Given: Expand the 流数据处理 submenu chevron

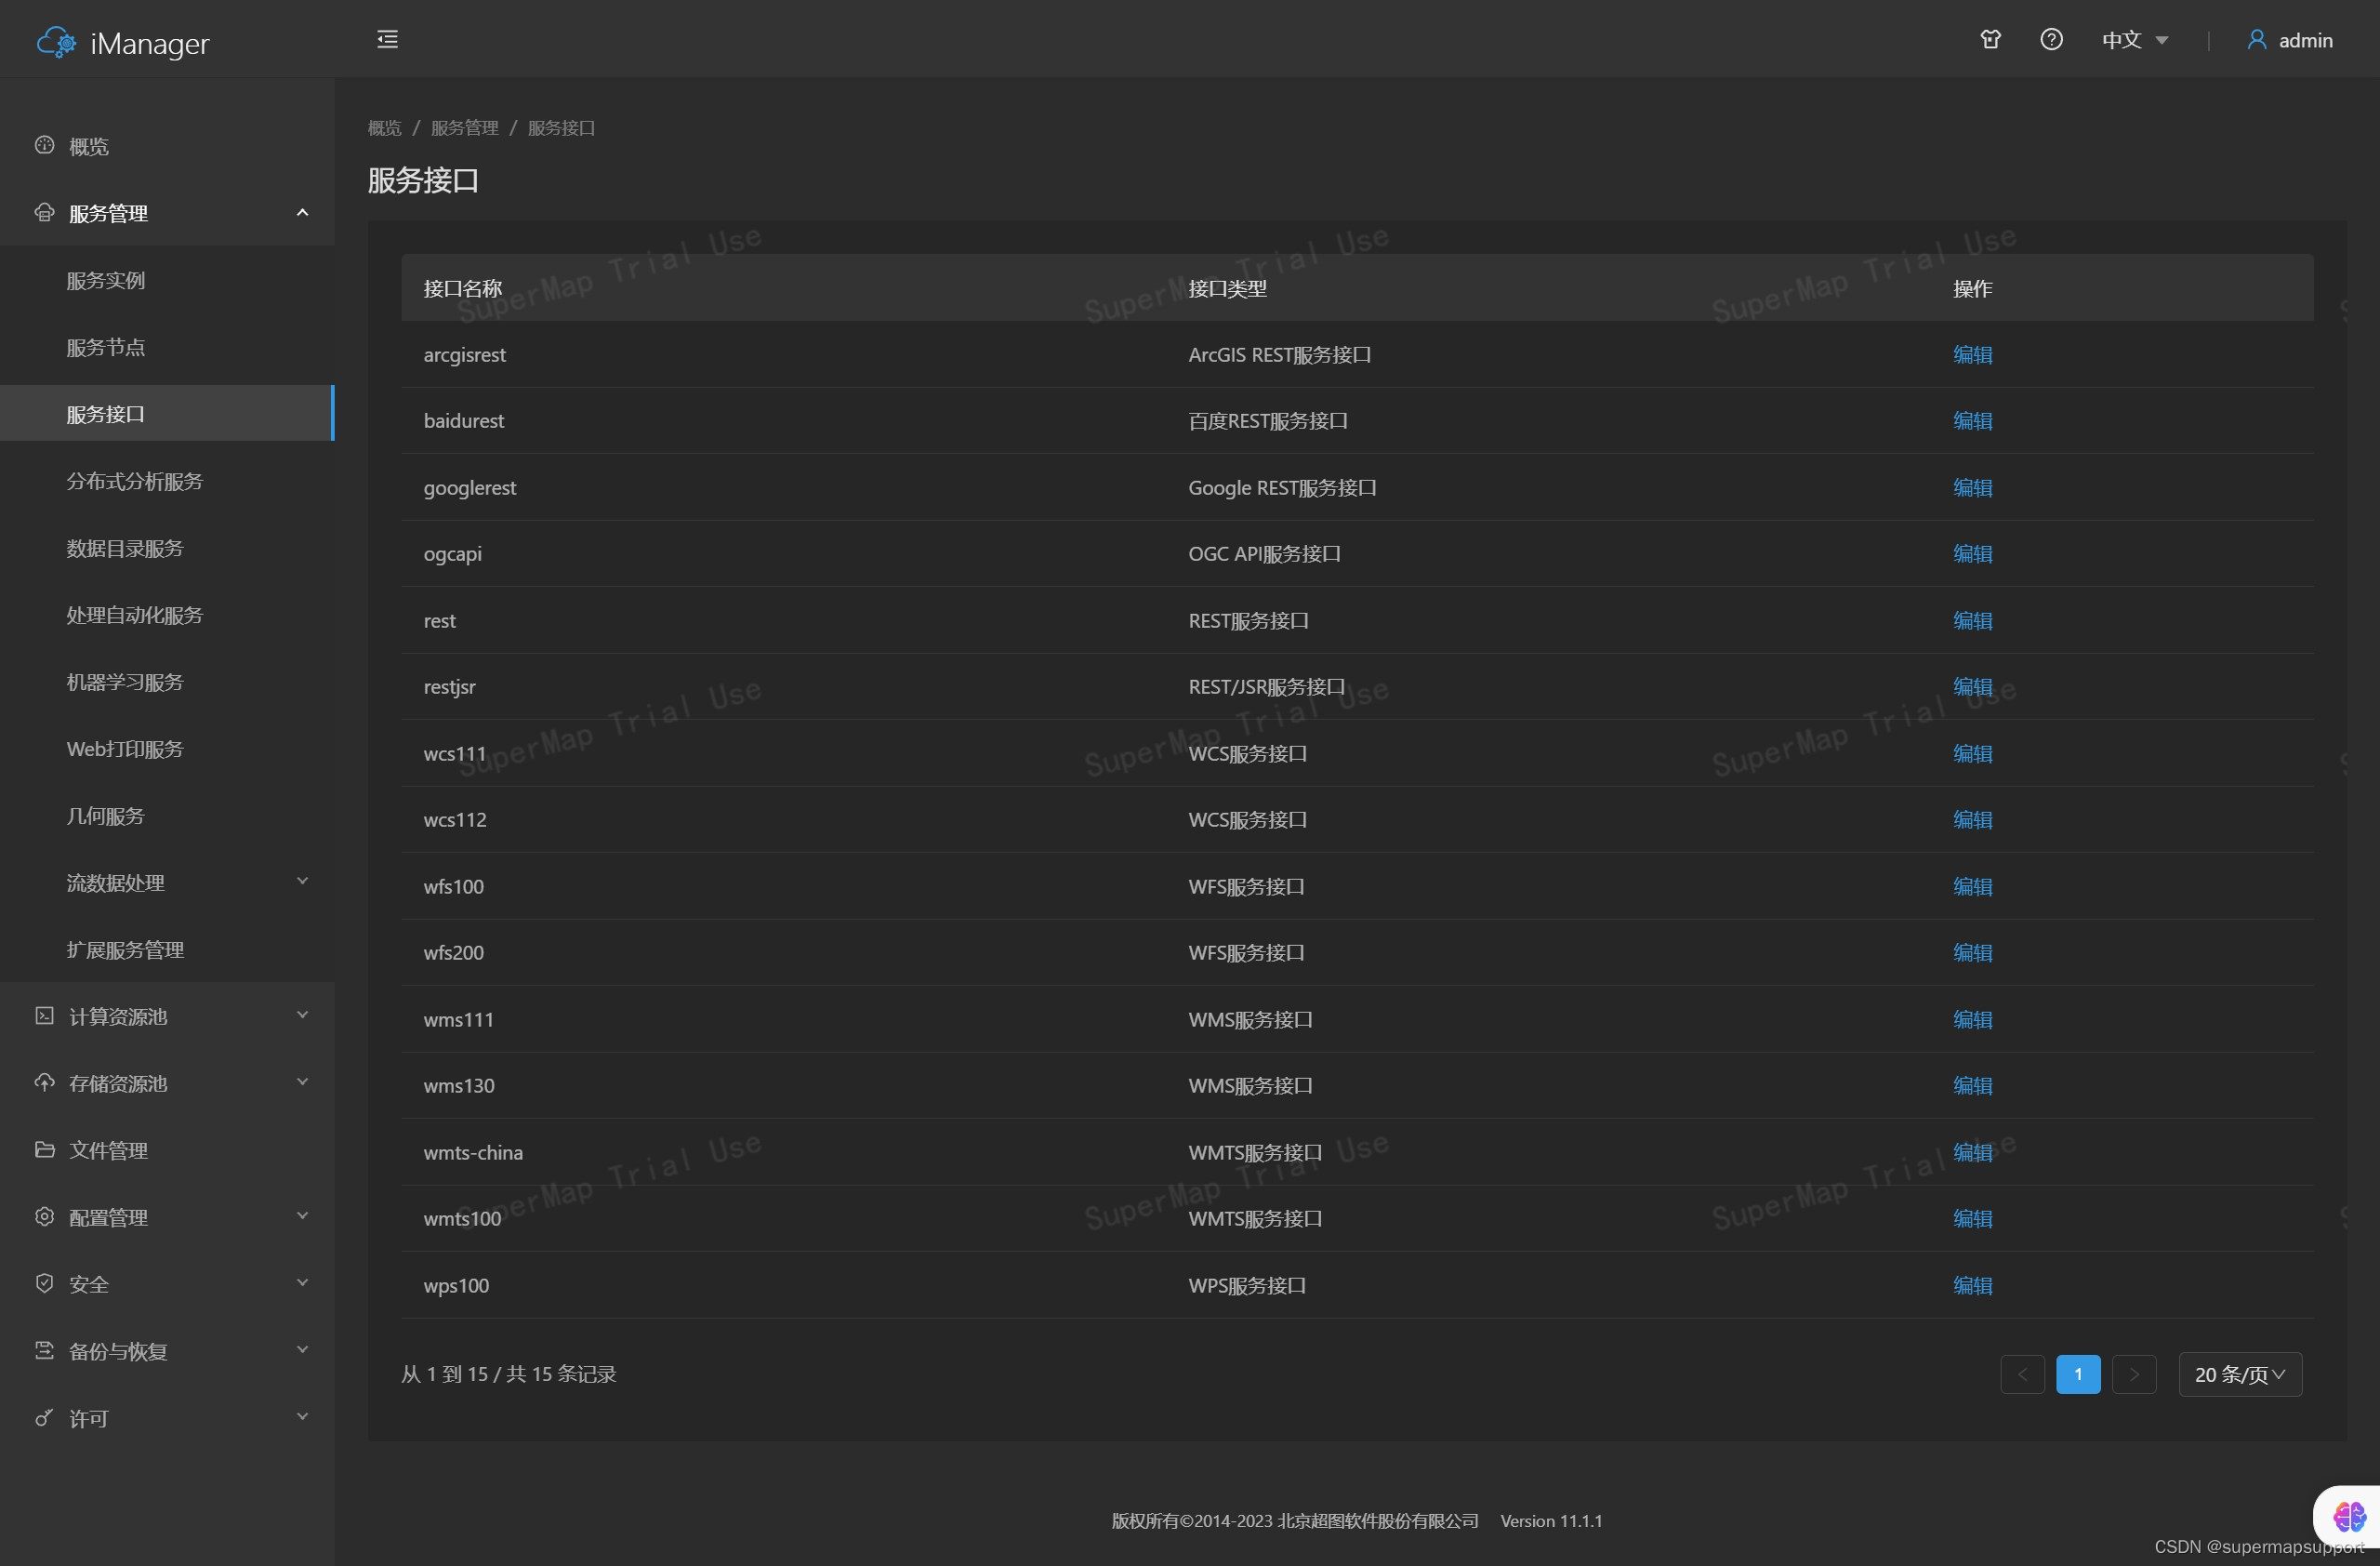Looking at the screenshot, I should pos(302,881).
